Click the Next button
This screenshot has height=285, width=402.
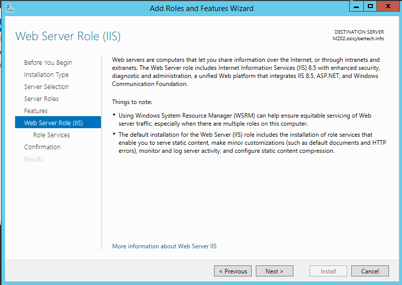pos(274,271)
